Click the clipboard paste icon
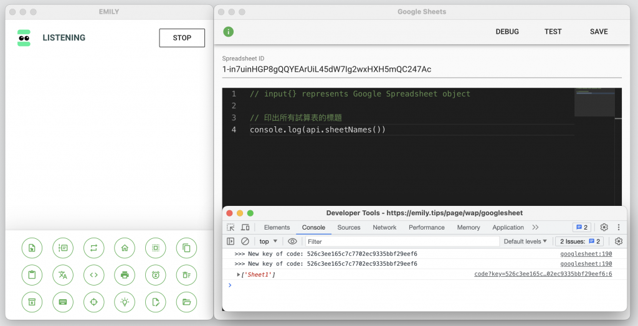Viewport: 638px width, 326px height. [x=32, y=275]
